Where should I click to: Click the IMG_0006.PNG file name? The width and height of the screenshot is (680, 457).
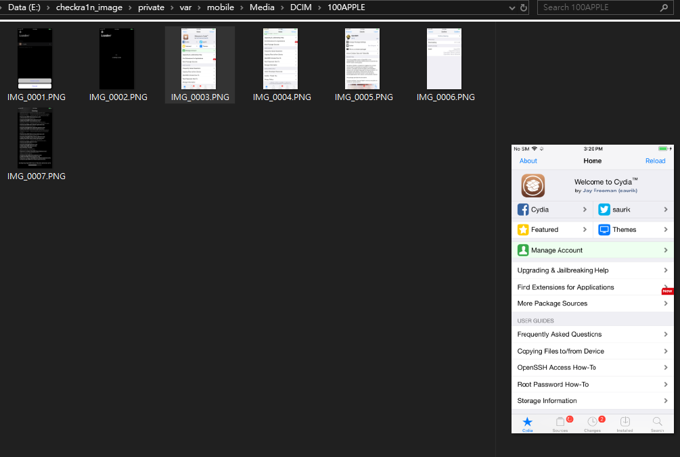click(x=446, y=97)
